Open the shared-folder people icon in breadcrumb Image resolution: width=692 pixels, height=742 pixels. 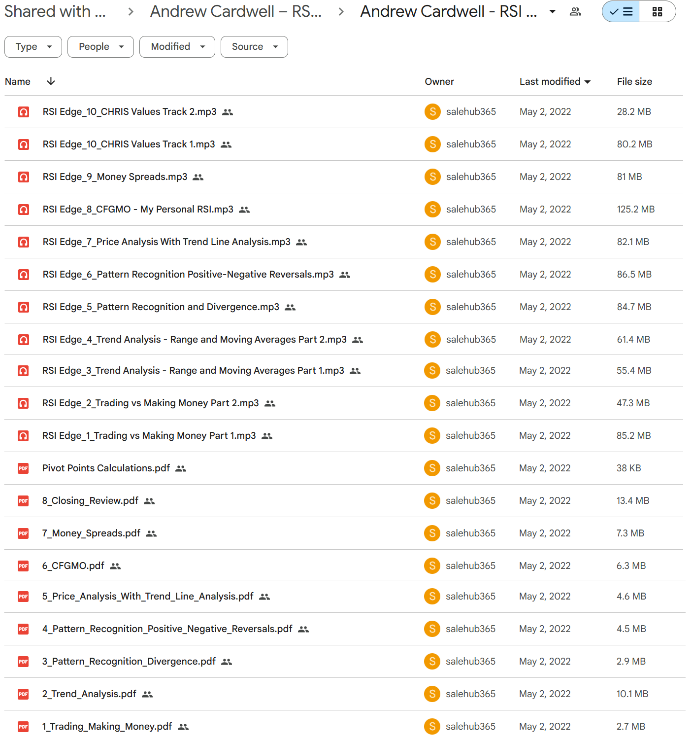tap(575, 12)
